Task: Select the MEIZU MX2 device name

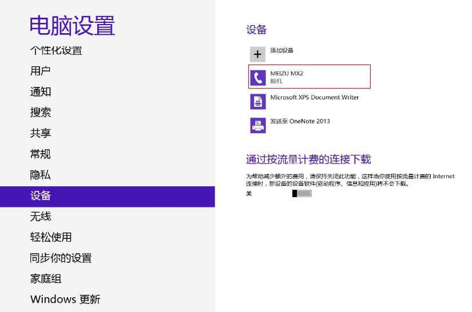Action: (x=287, y=73)
